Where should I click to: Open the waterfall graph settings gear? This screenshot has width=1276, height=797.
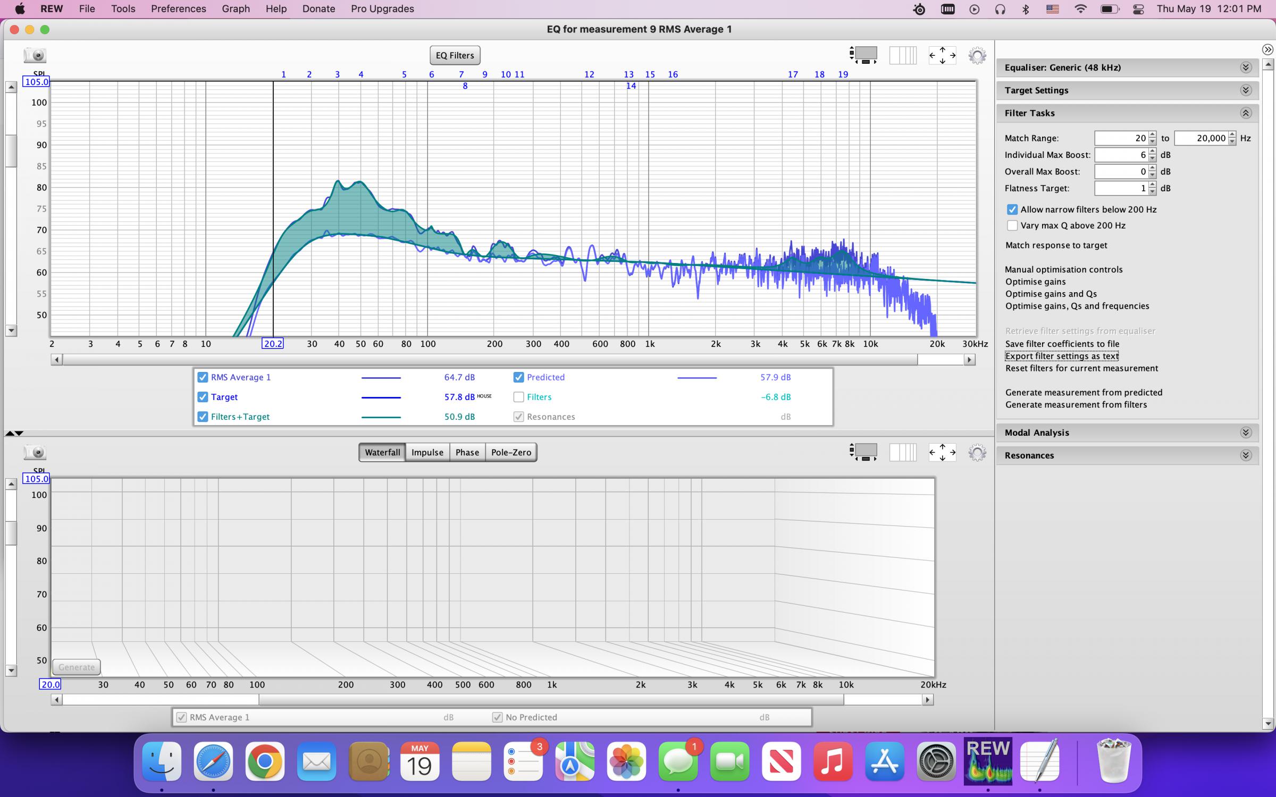click(977, 452)
